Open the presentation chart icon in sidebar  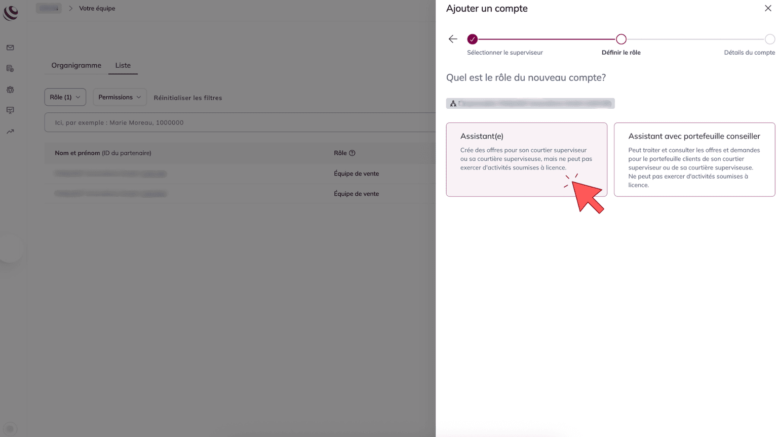[x=10, y=110]
